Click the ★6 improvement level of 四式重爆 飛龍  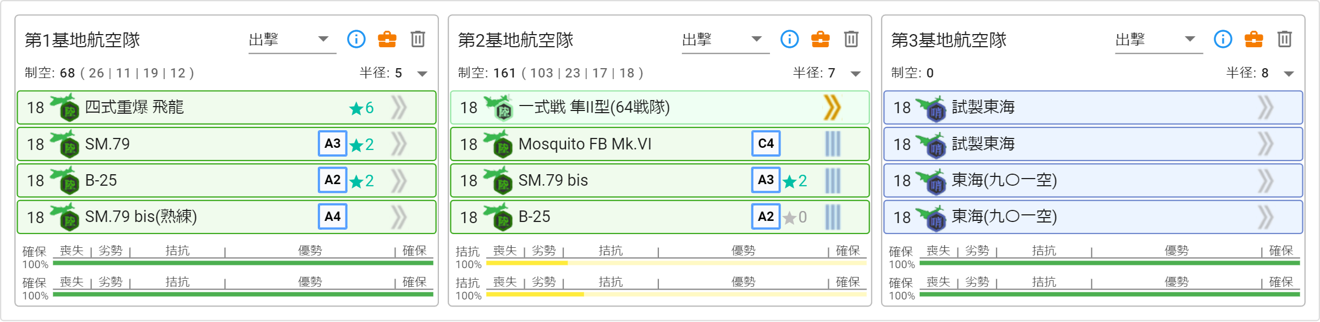click(361, 108)
